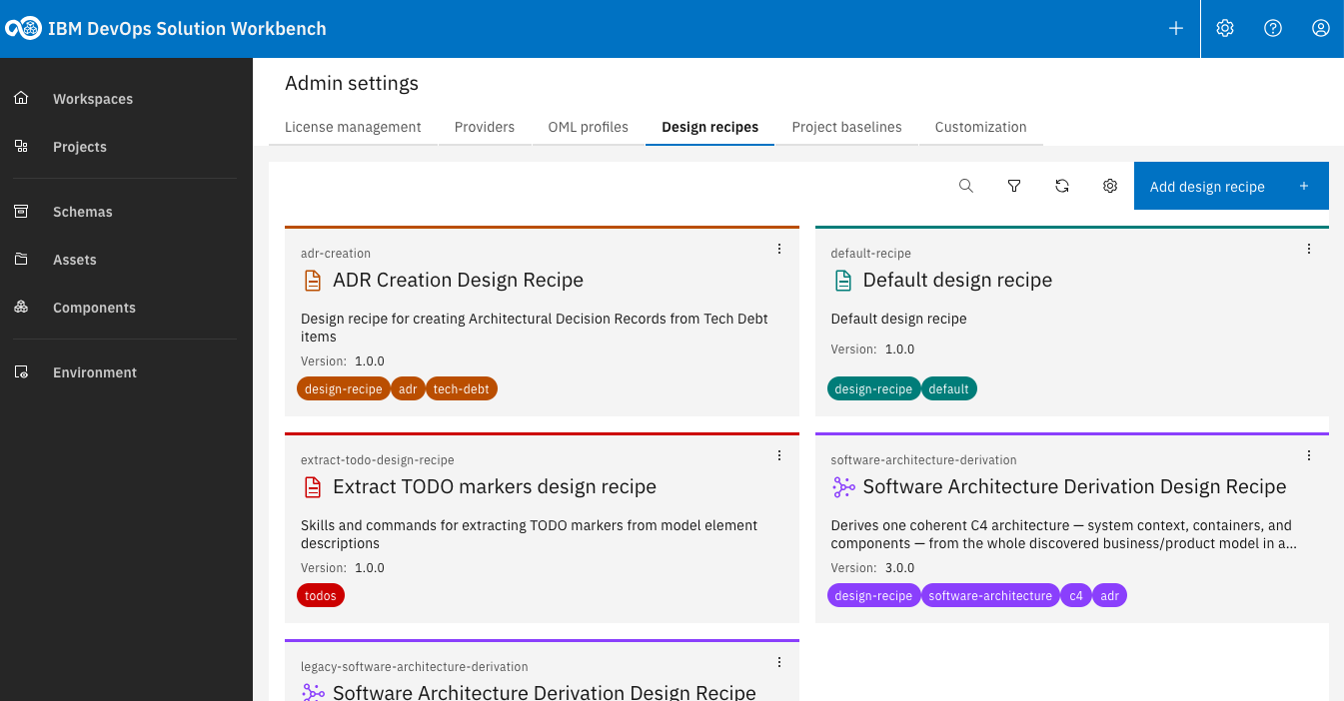The height and width of the screenshot is (701, 1344).
Task: Switch to Project baselines tab
Action: point(847,127)
